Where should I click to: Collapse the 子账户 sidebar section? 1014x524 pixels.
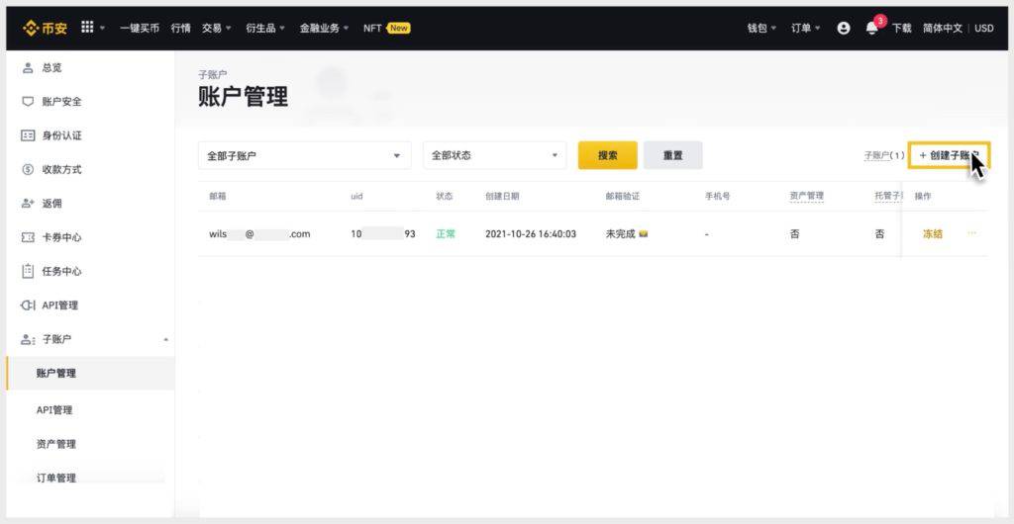click(166, 339)
